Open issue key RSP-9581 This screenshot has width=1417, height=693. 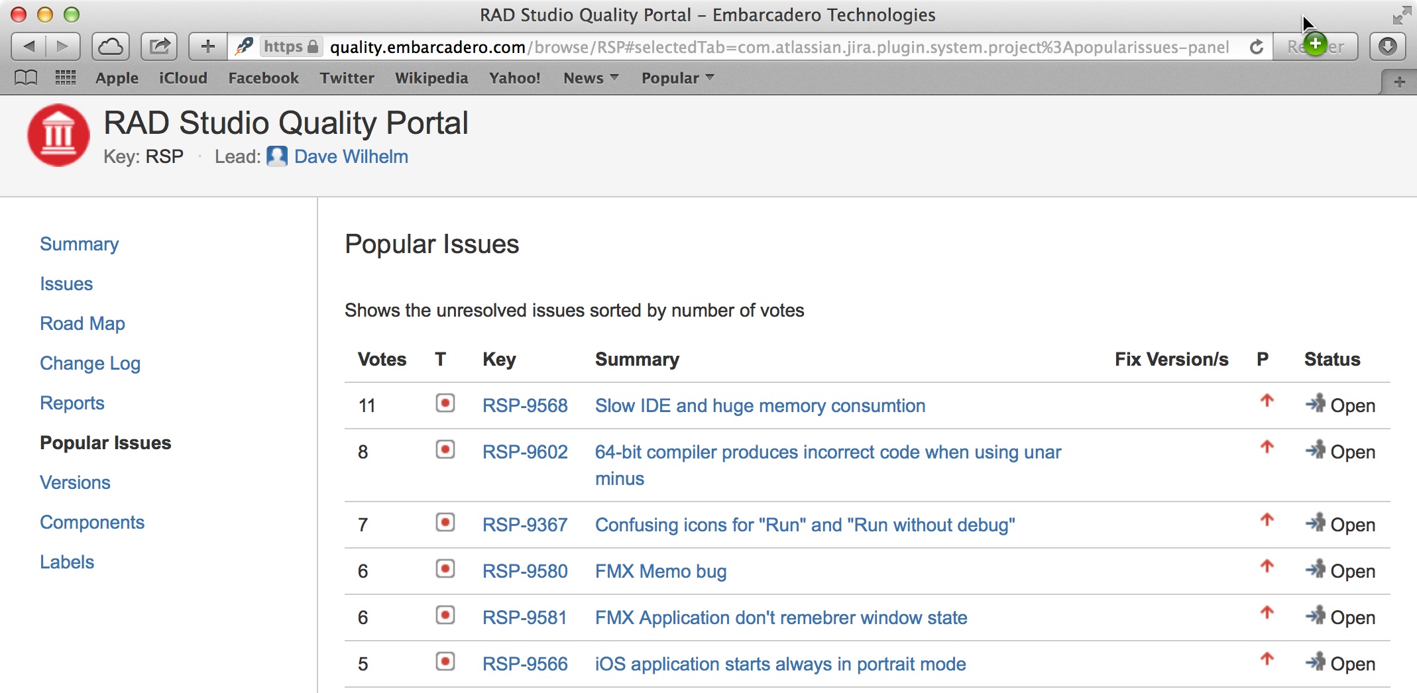[525, 617]
